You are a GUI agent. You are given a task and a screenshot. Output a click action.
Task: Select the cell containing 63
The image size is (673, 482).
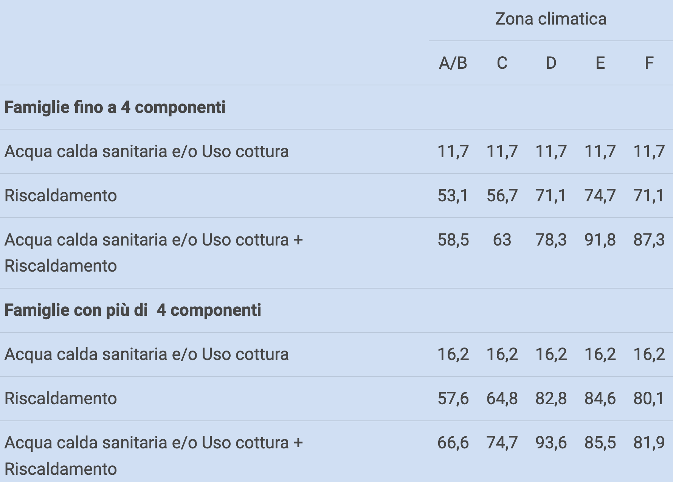click(502, 240)
